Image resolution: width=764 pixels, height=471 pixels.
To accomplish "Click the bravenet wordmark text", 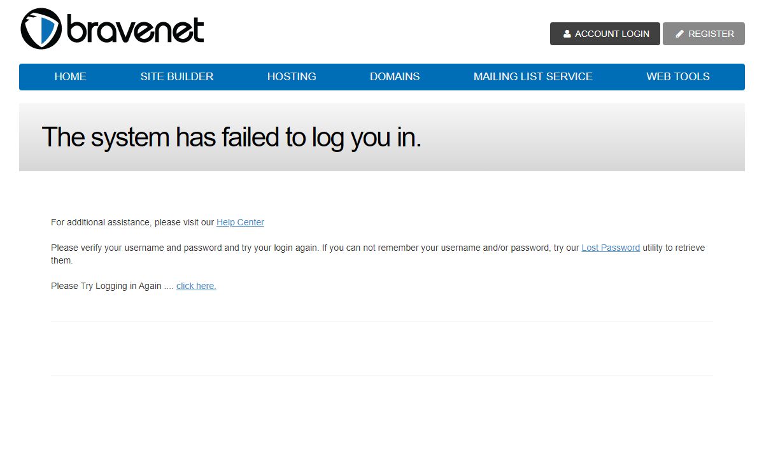I will (x=135, y=30).
